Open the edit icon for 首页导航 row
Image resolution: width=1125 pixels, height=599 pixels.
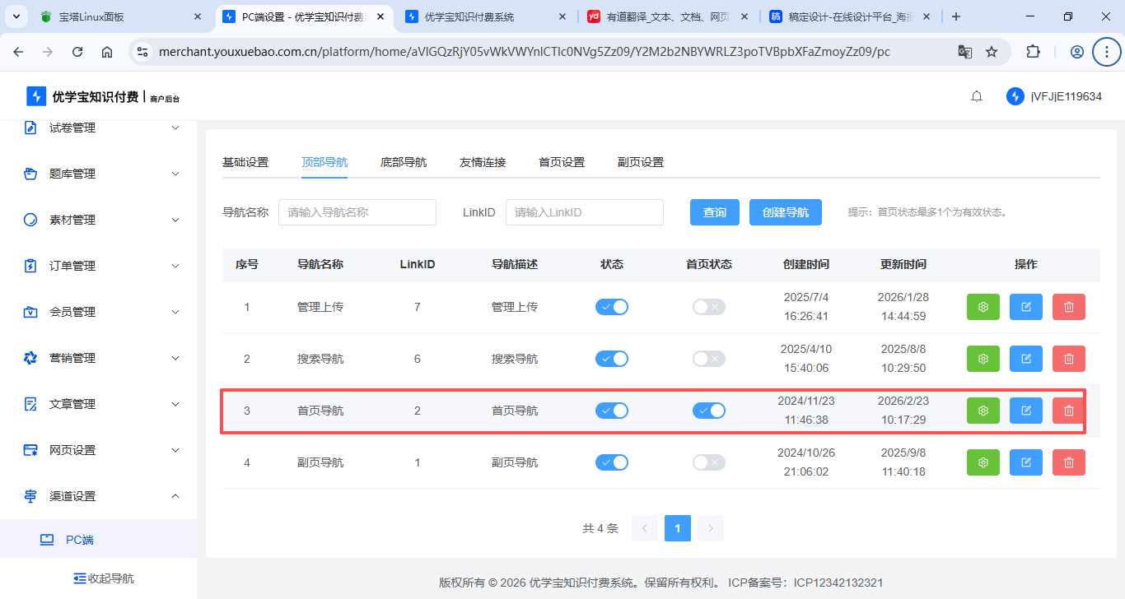coord(1025,411)
